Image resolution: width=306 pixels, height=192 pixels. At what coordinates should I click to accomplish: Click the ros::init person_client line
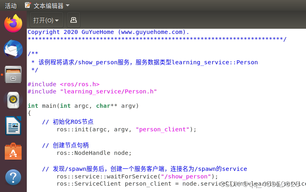pos(126,129)
